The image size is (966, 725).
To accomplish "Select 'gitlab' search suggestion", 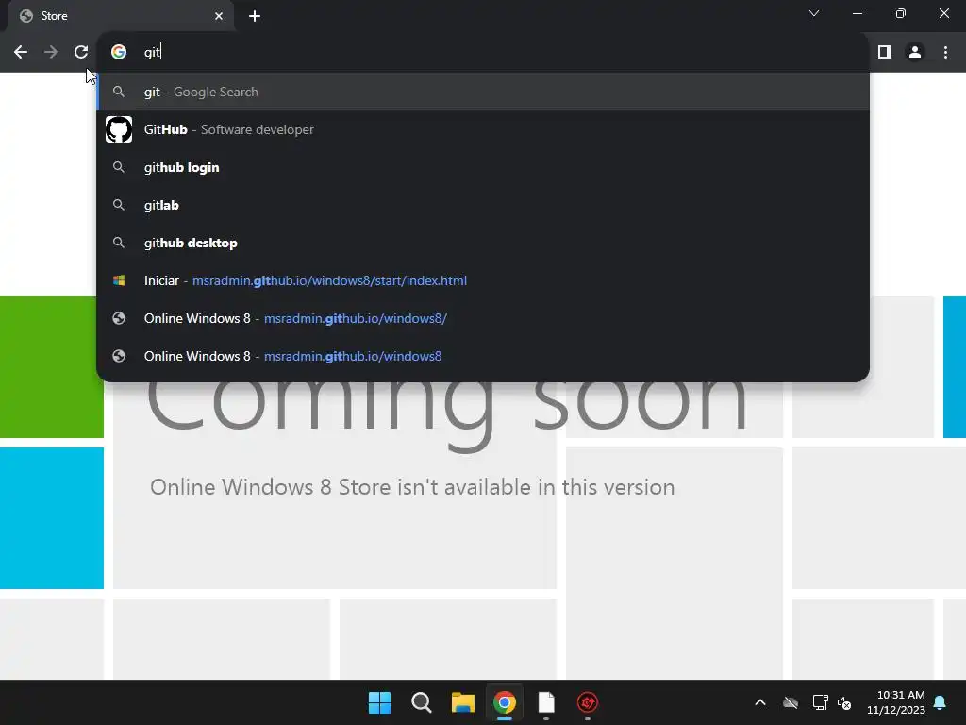I will coord(483,205).
